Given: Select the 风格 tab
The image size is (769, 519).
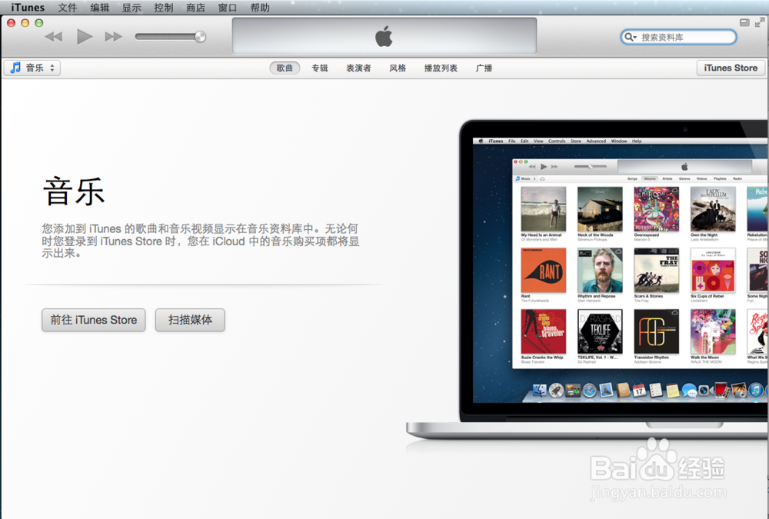Looking at the screenshot, I should tap(398, 68).
